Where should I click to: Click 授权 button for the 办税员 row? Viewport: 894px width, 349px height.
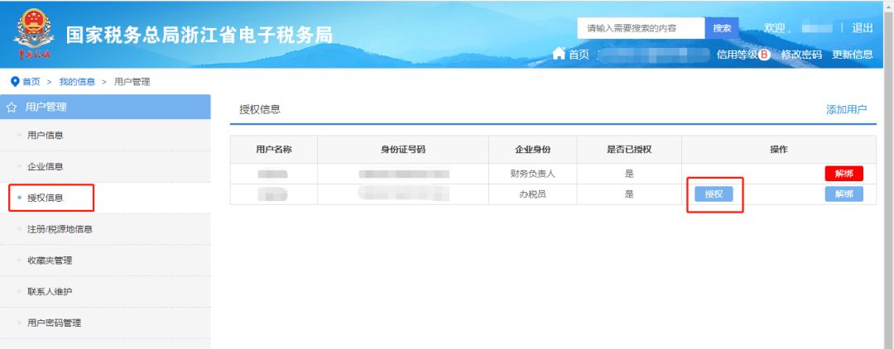coord(714,194)
